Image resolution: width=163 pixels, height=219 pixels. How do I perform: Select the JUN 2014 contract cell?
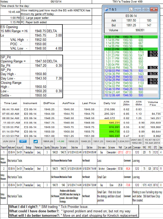tap(9, 141)
